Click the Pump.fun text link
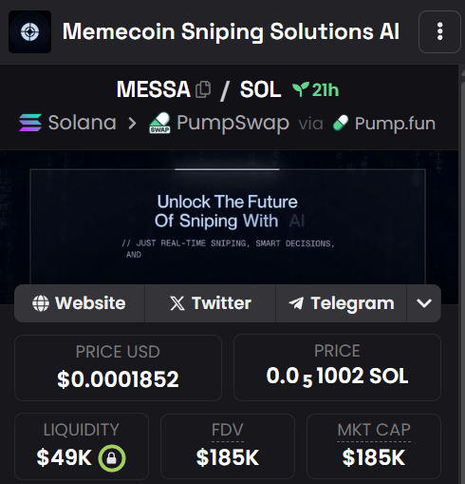 pos(395,124)
